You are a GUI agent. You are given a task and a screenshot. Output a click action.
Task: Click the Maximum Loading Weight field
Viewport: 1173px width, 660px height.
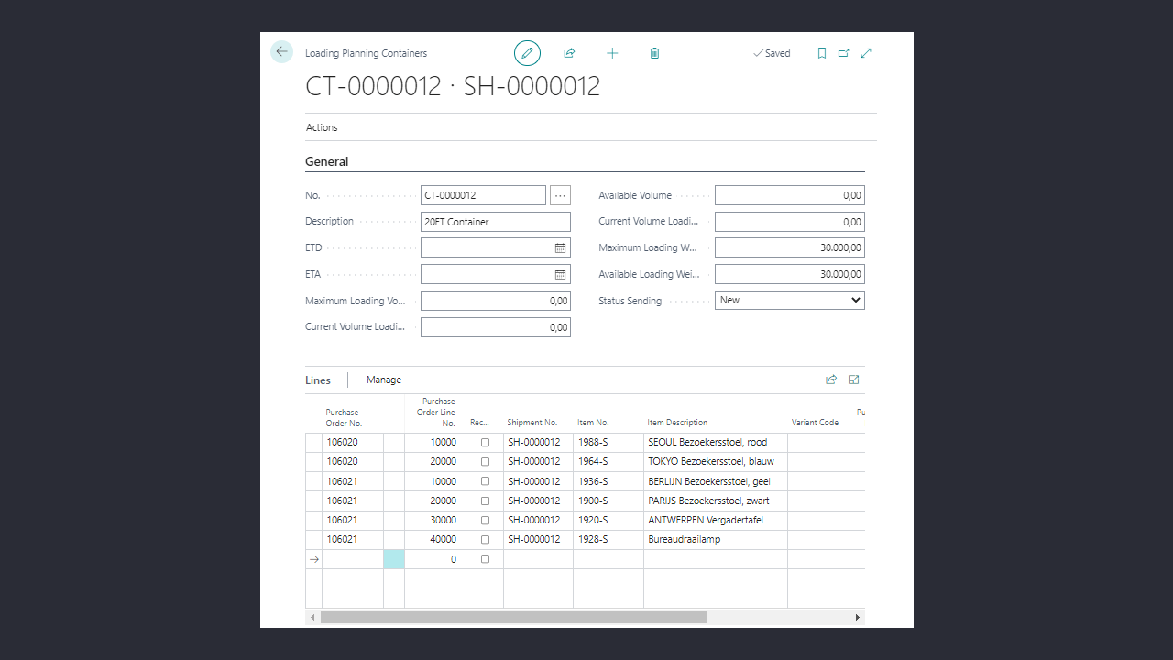pos(789,247)
